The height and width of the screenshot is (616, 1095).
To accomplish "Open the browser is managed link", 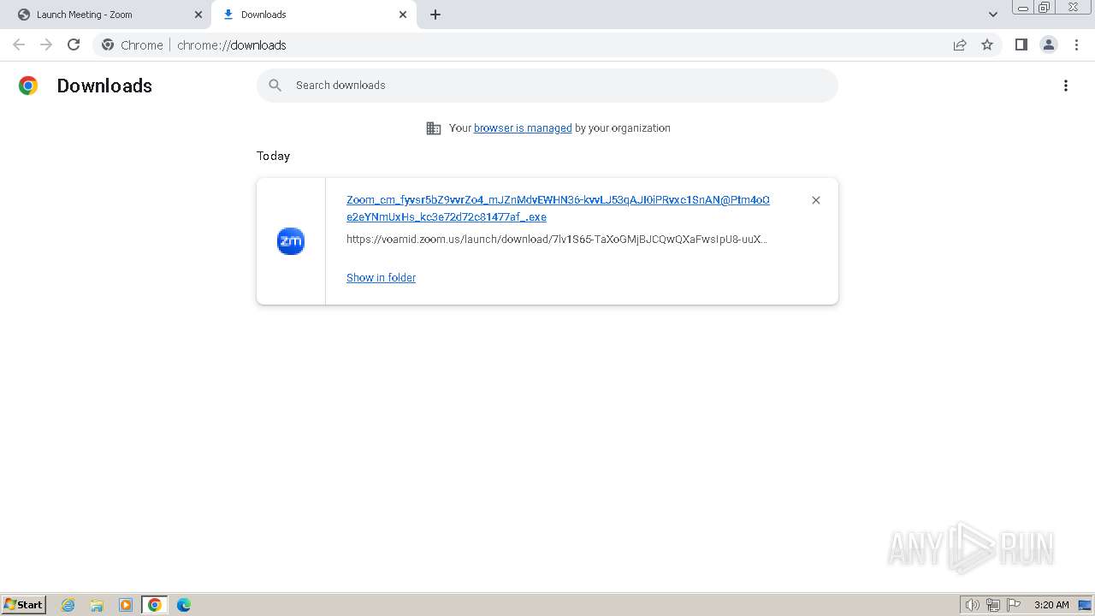I will (523, 128).
